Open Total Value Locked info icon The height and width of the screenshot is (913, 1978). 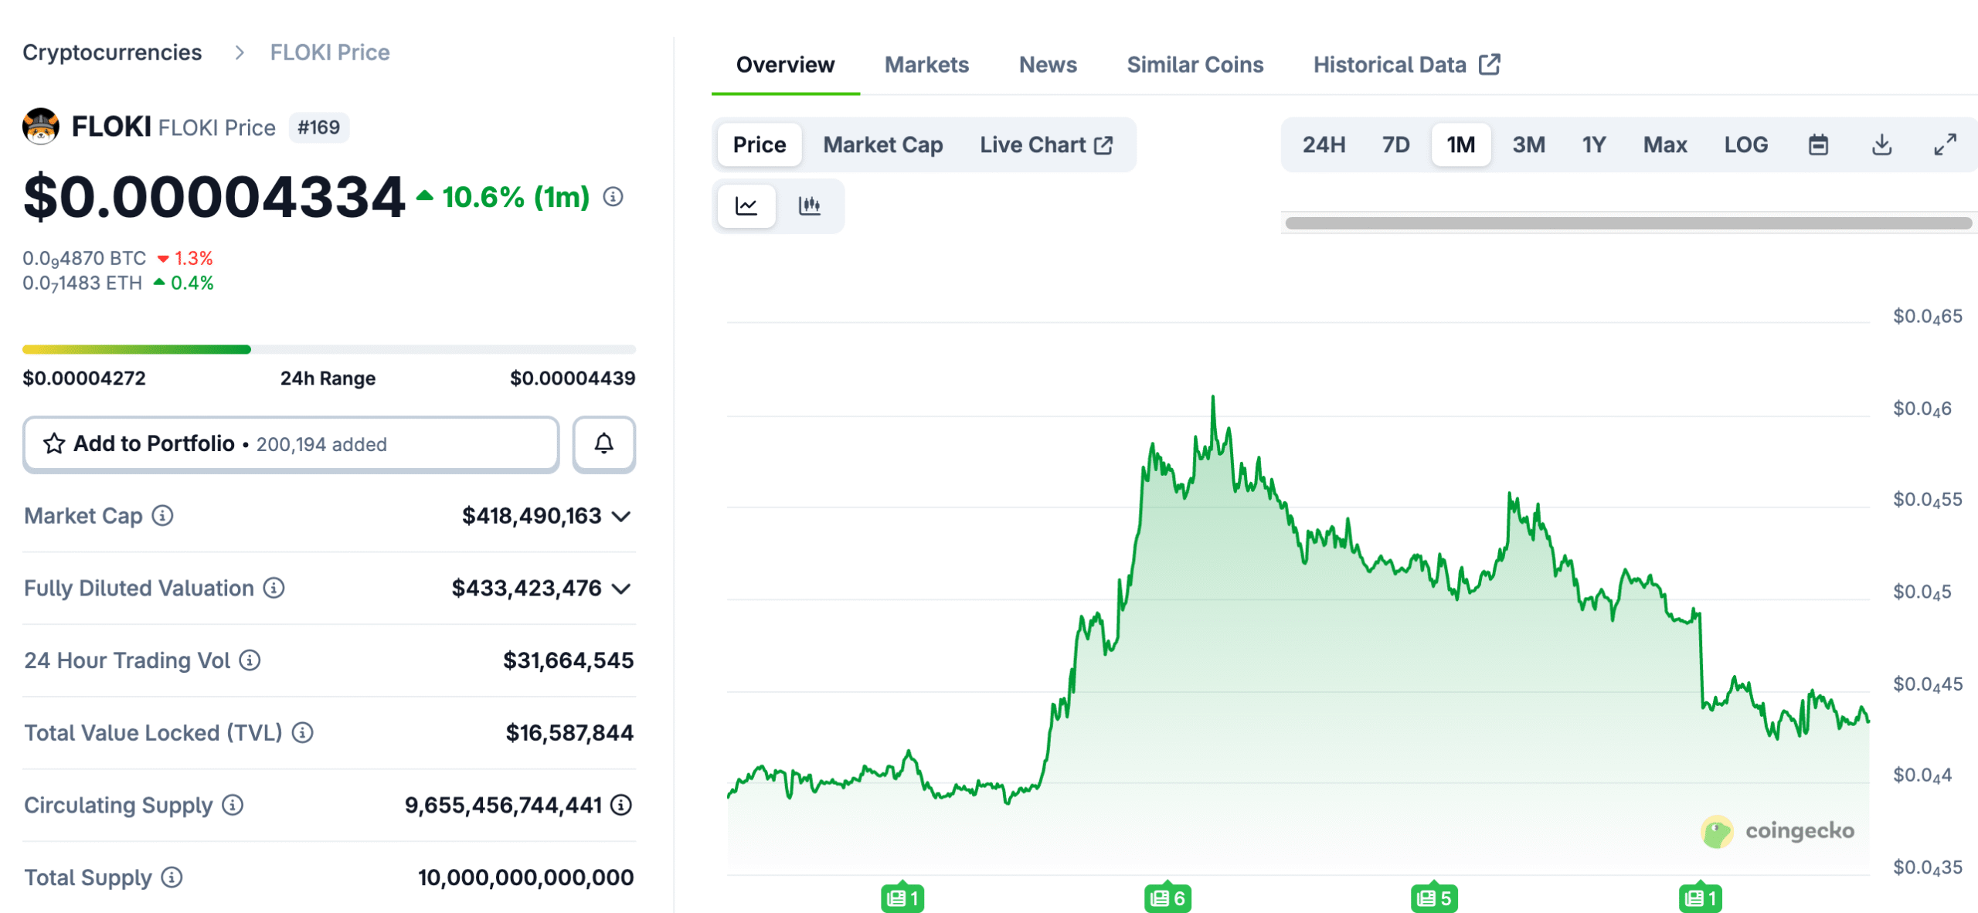[x=302, y=732]
